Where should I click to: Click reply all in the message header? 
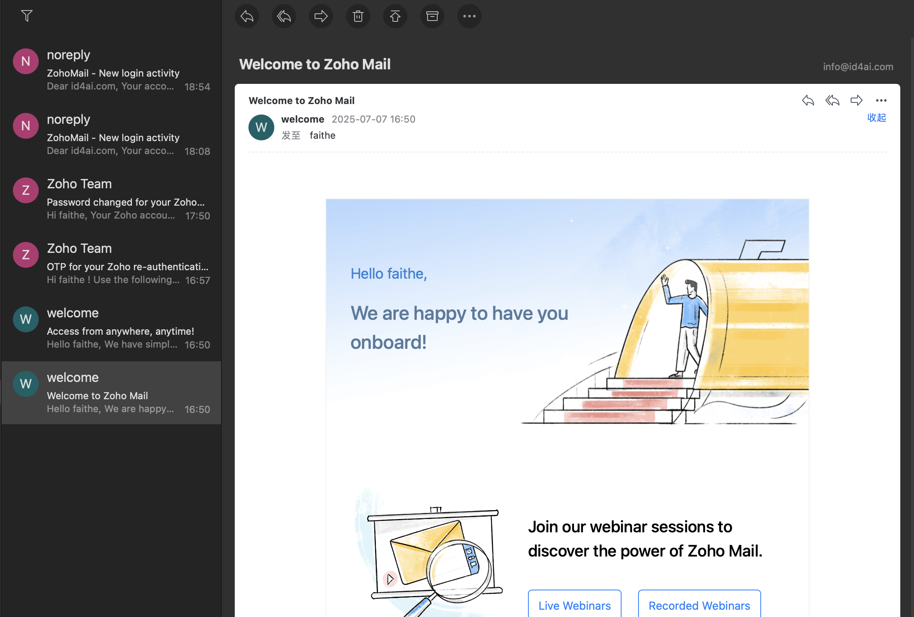click(832, 100)
